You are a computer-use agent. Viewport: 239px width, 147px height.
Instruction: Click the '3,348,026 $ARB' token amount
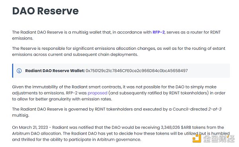(176, 127)
